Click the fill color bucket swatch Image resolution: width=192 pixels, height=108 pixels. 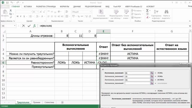tap(37, 16)
